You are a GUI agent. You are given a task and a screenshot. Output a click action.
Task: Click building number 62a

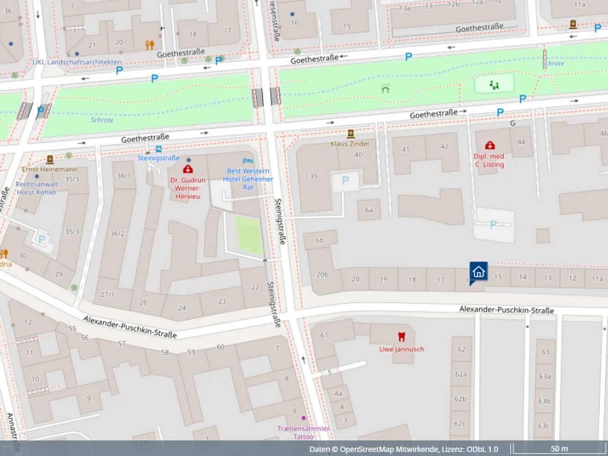[x=461, y=374]
